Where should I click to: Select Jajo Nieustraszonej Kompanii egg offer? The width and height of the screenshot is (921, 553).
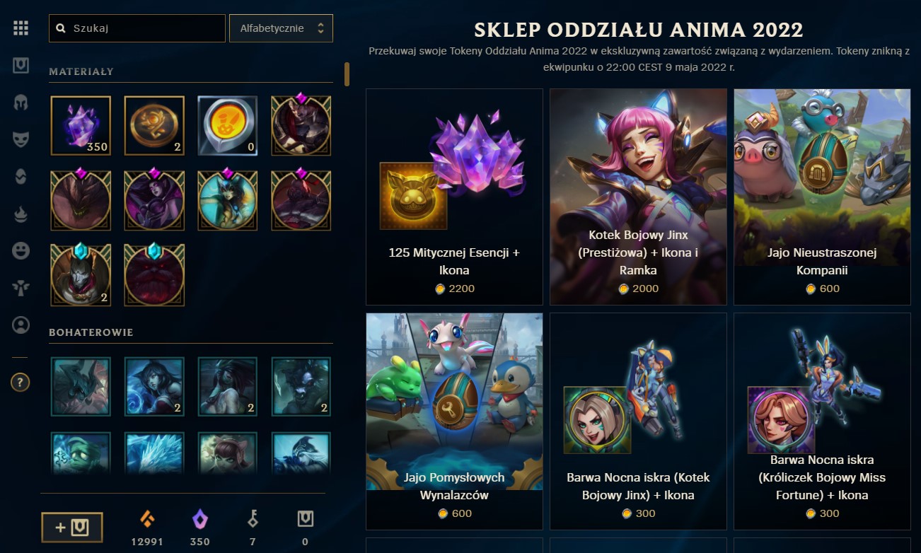click(822, 197)
